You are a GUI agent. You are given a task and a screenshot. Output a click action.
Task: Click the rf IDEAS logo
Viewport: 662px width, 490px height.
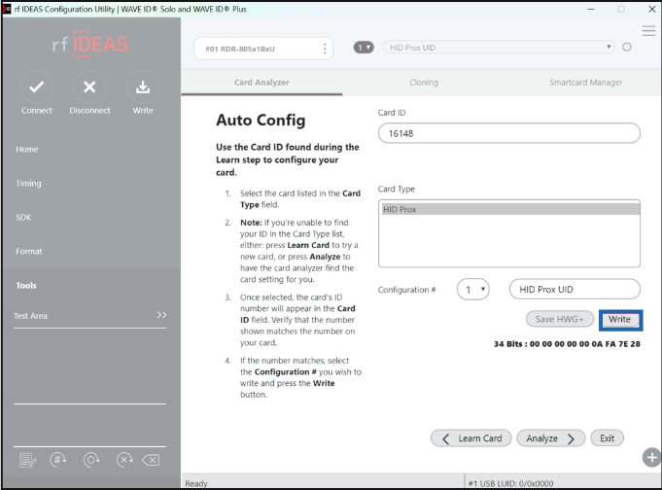pos(89,44)
